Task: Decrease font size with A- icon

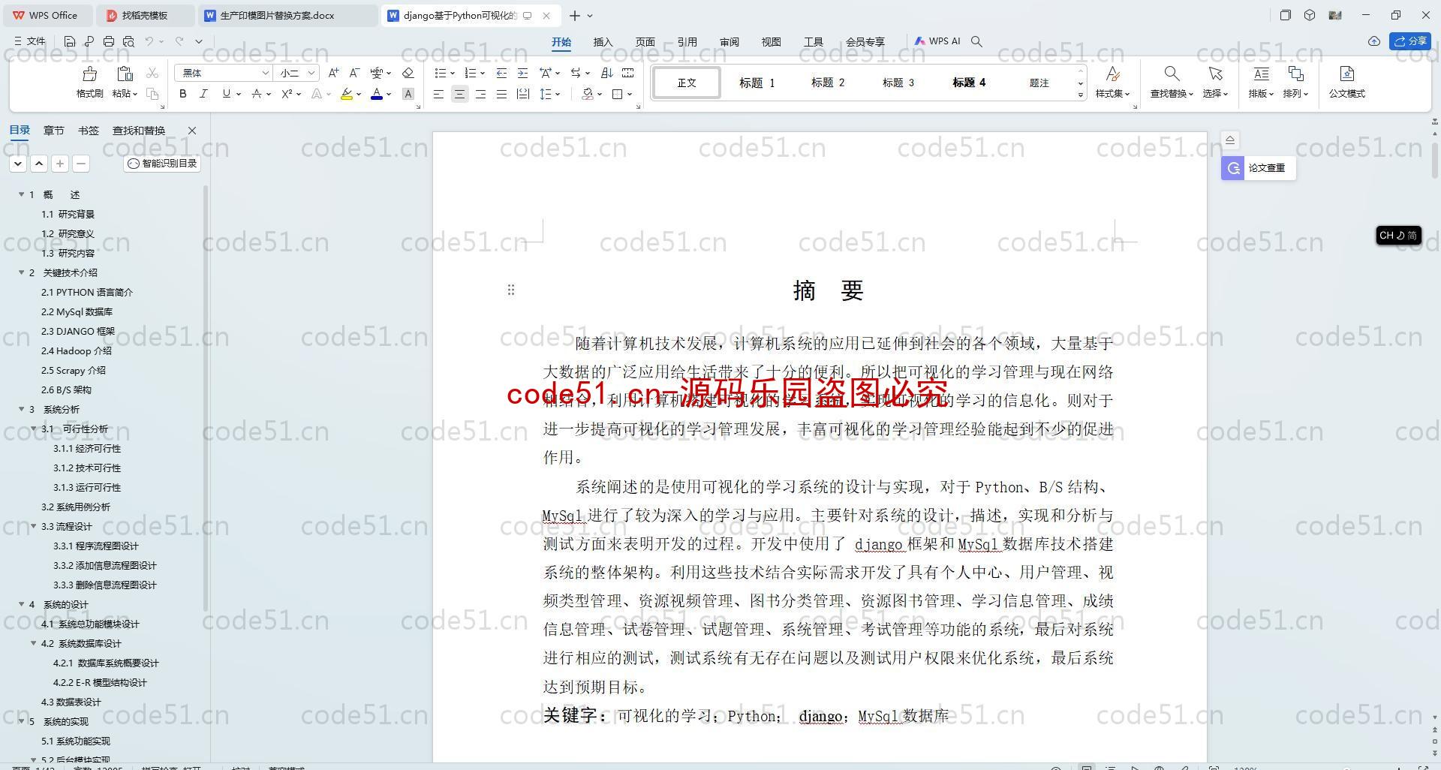Action: tap(354, 73)
